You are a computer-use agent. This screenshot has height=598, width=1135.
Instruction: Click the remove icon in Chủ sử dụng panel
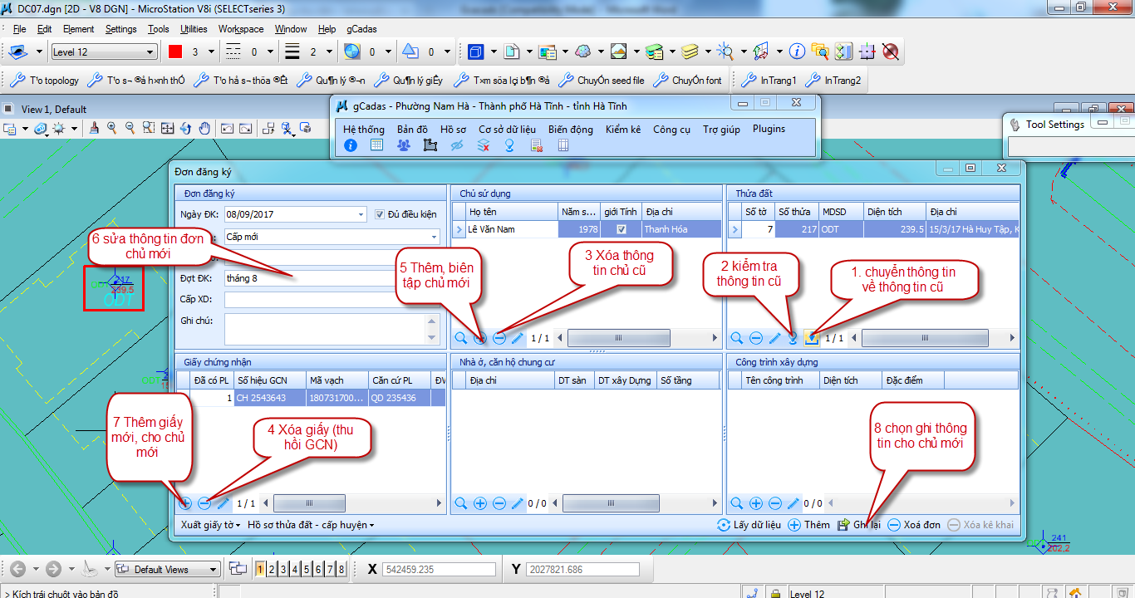click(x=499, y=338)
